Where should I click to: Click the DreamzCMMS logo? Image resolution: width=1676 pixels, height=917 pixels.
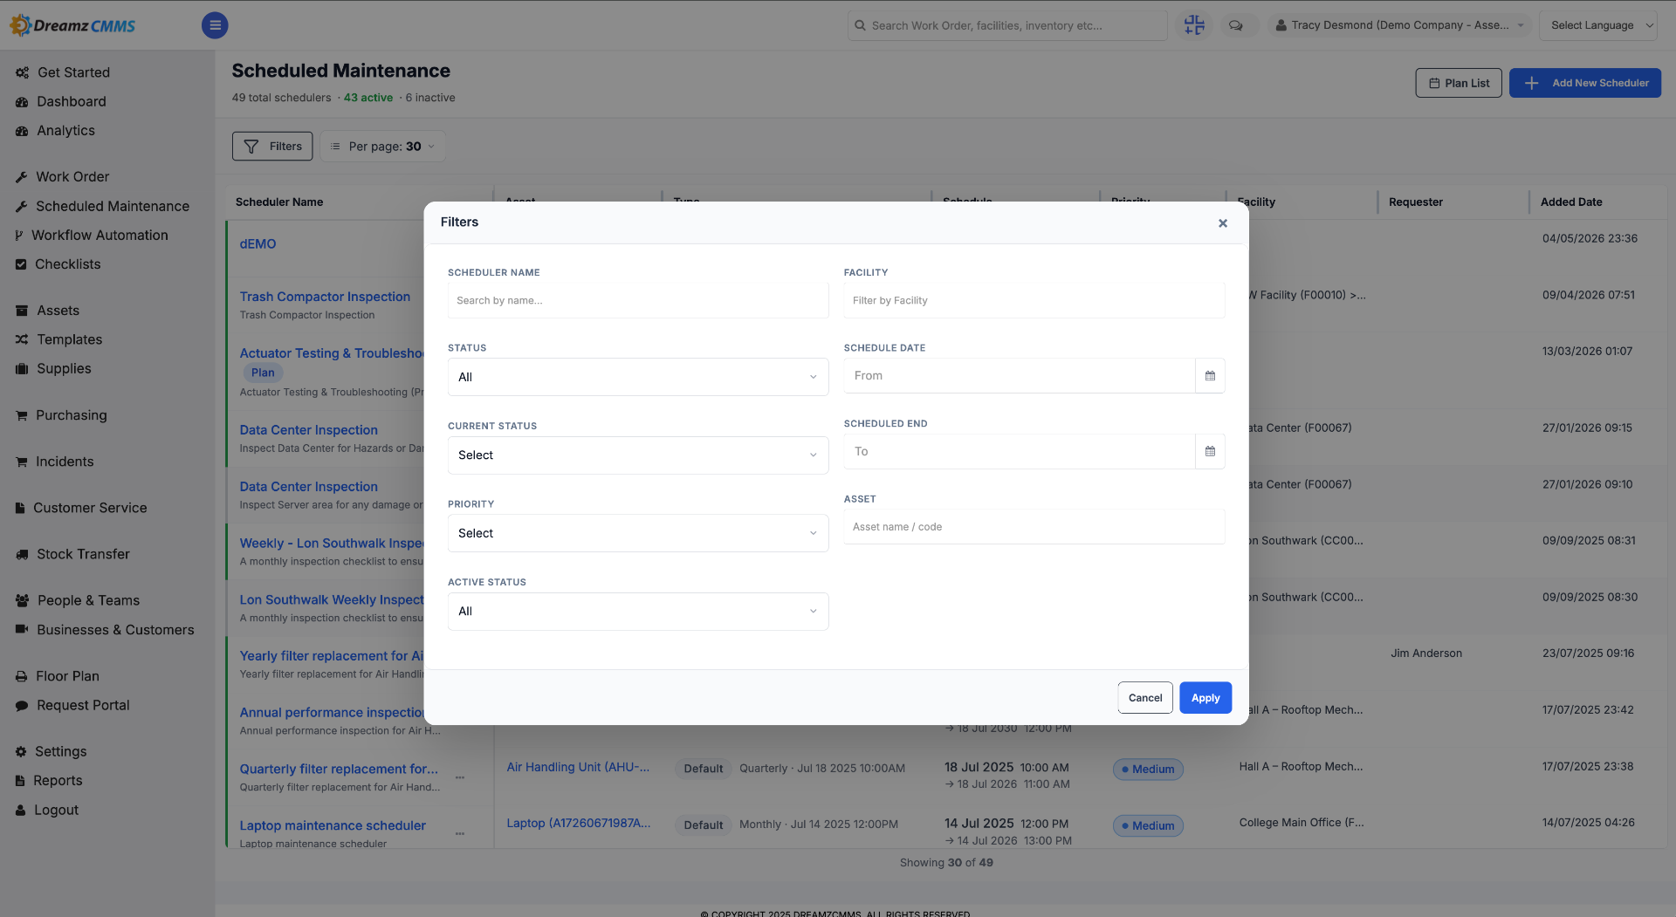[73, 25]
